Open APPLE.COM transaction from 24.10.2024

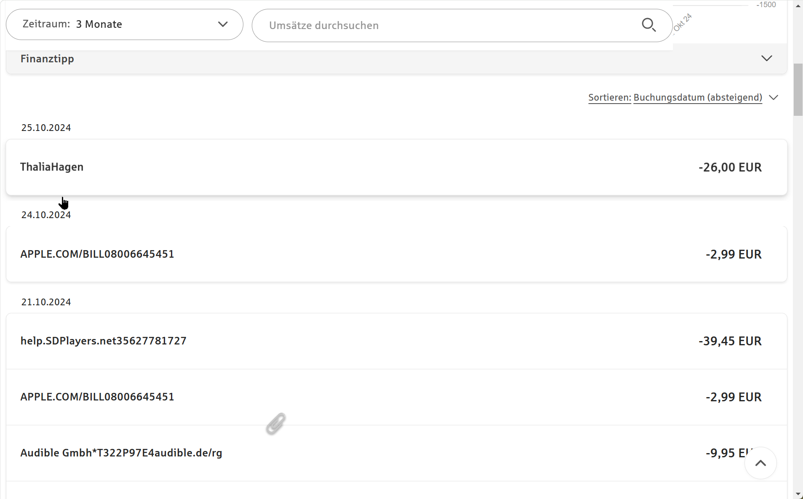(396, 254)
